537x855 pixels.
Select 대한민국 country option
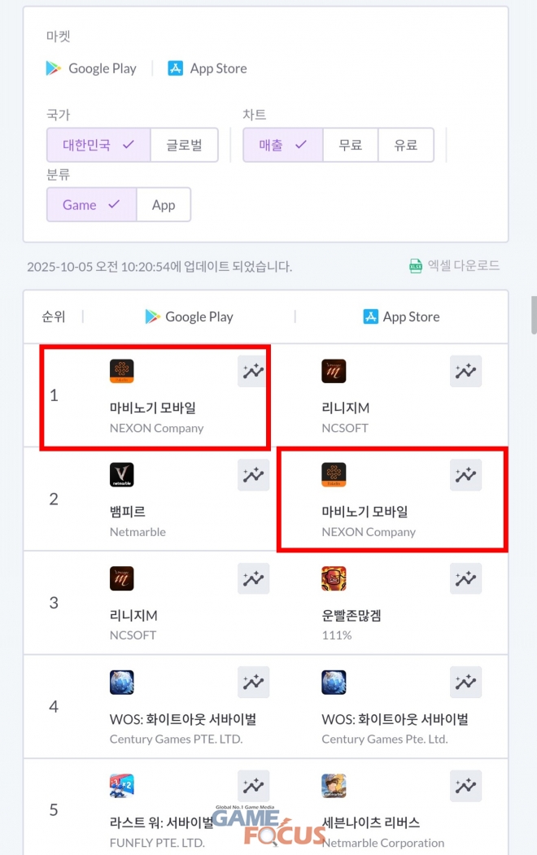98,145
